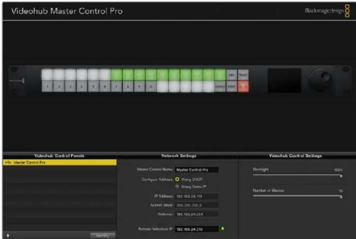The image size is (356, 239).
Task: Click the green connection status indicator
Action: (x=223, y=228)
